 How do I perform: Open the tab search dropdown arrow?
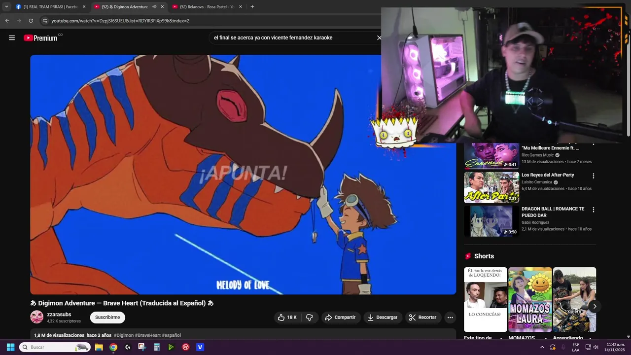[x=6, y=7]
